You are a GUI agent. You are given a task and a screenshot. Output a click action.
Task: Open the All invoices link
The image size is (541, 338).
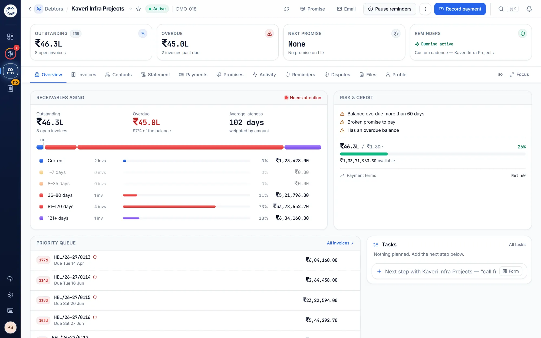point(340,243)
